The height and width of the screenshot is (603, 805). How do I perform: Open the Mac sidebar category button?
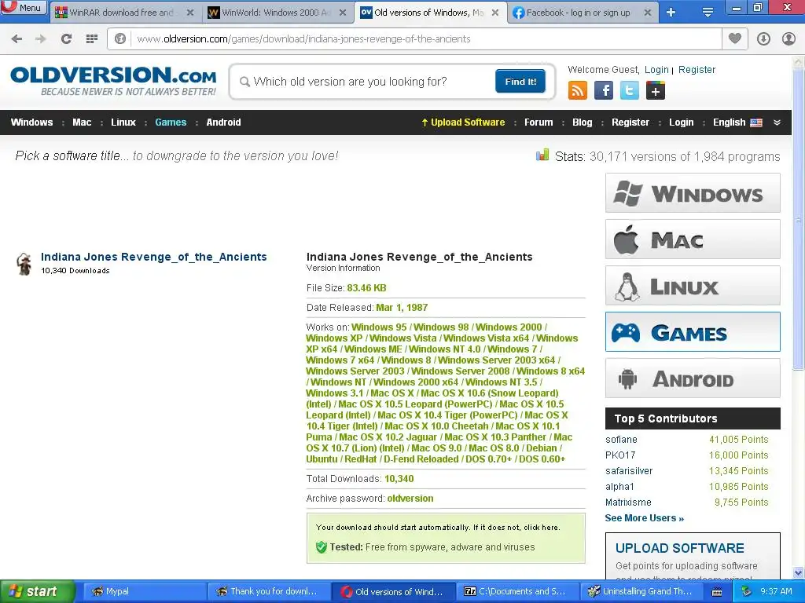click(x=693, y=239)
